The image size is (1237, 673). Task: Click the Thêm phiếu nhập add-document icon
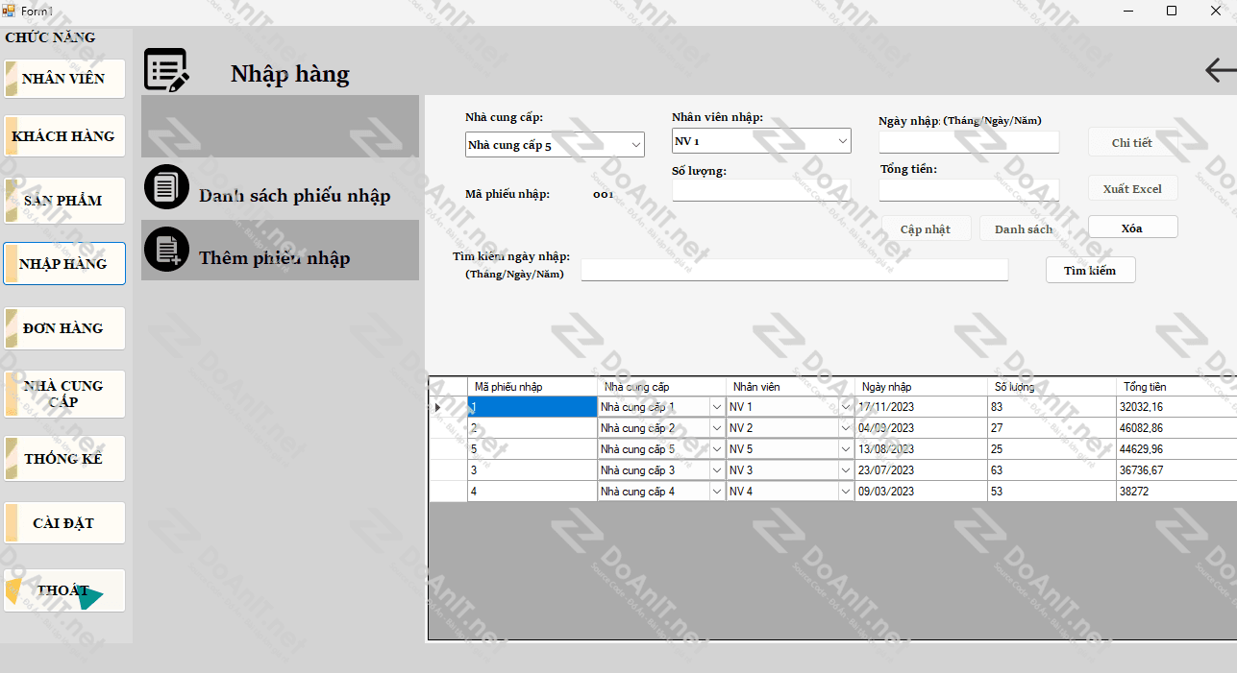[x=166, y=250]
